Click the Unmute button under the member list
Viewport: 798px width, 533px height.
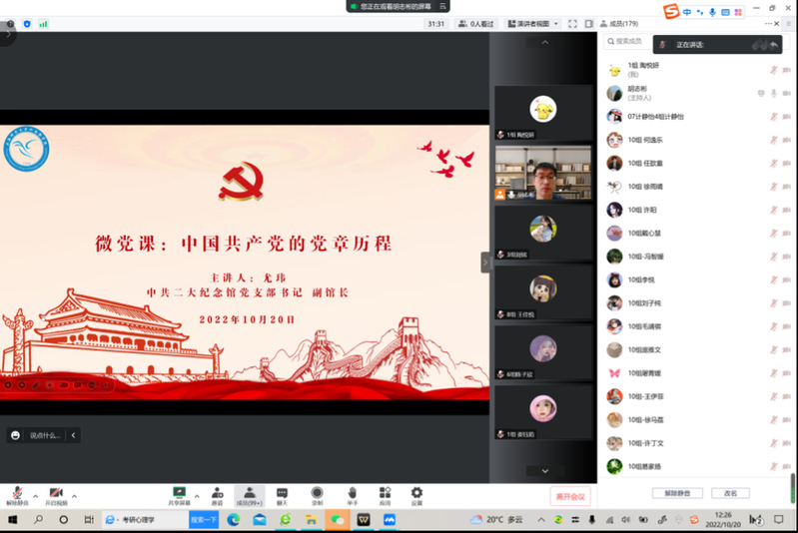point(677,493)
